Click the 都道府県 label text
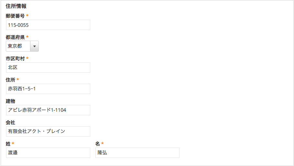 coord(15,37)
